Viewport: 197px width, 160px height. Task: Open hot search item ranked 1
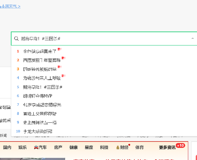(39, 51)
